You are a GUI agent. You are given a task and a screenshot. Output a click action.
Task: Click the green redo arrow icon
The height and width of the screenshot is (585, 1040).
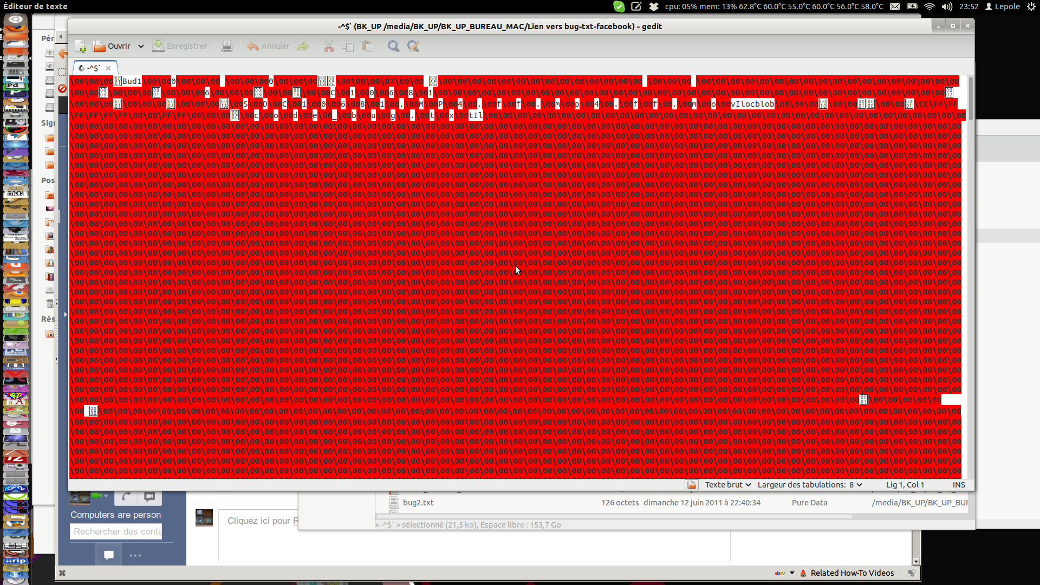tap(303, 47)
